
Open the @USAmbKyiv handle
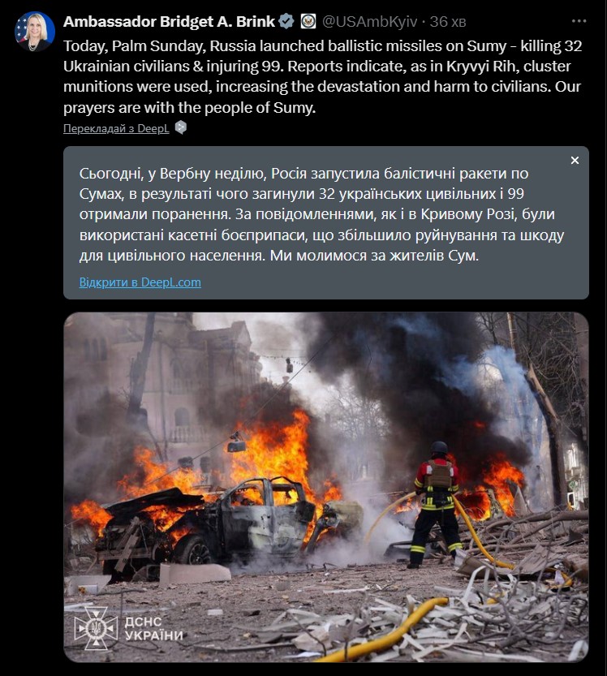tap(369, 22)
